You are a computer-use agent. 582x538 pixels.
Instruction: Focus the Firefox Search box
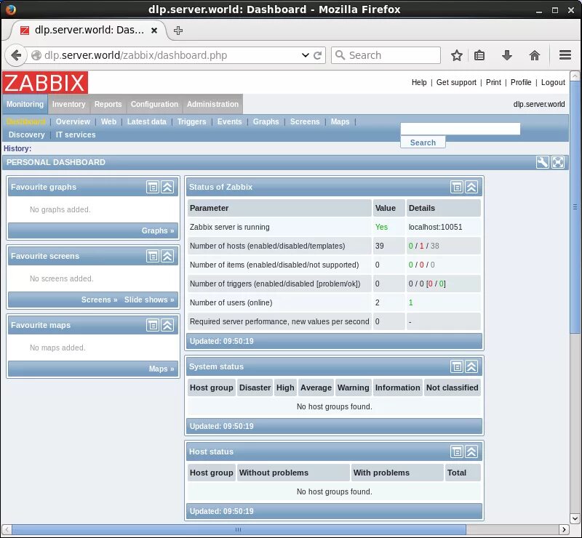coord(386,55)
